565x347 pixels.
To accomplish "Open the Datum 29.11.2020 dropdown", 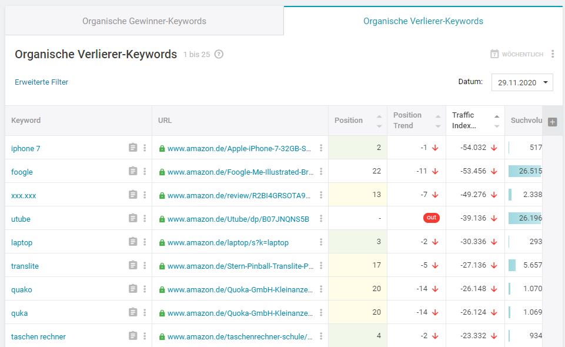I will (522, 82).
